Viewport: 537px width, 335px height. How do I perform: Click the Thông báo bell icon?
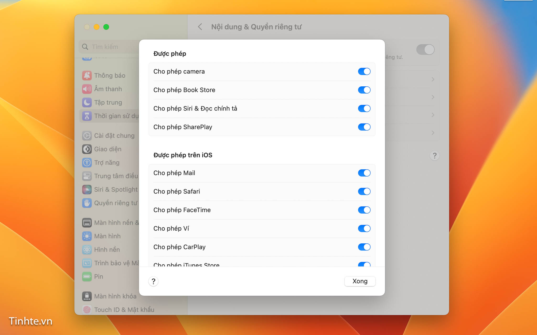[x=87, y=75]
